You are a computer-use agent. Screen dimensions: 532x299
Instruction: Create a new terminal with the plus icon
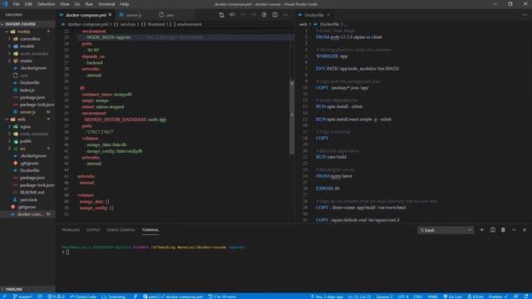pyautogui.click(x=481, y=230)
